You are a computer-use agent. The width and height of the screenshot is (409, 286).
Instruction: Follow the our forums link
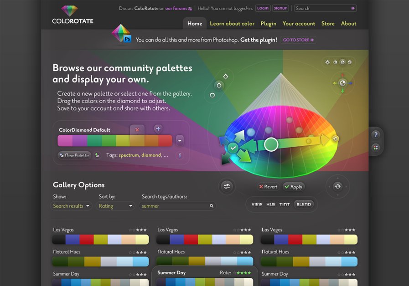point(176,8)
